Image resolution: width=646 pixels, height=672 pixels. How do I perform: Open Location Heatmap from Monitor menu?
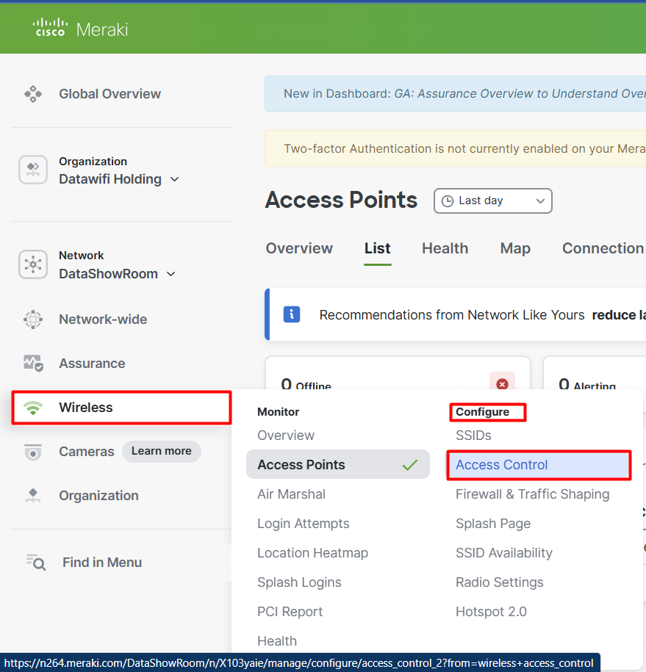pyautogui.click(x=312, y=553)
